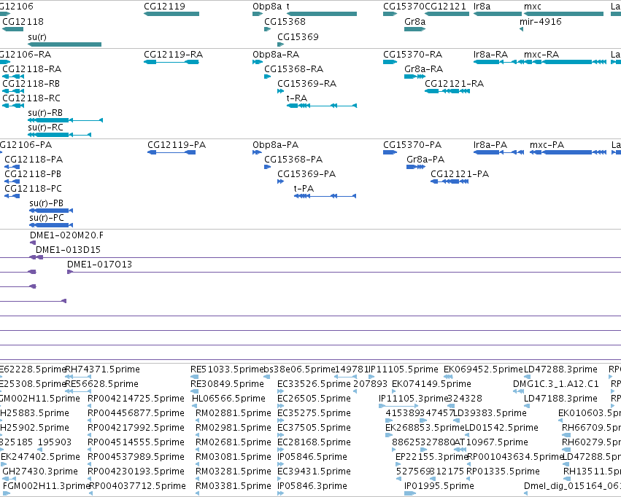Click the Obp8a-RA transcript label
This screenshot has width=621, height=497.
[x=276, y=55]
